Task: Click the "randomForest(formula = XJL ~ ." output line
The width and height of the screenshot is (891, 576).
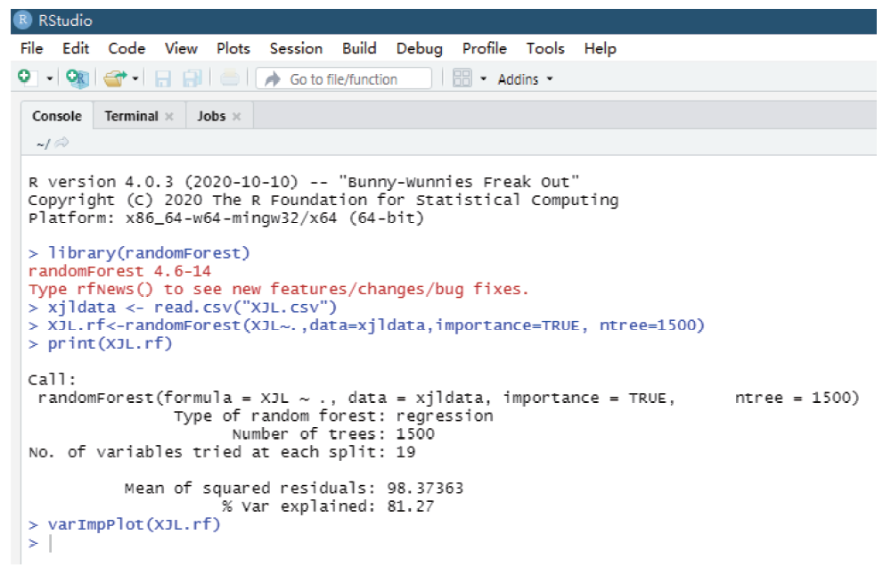Action: pos(449,398)
